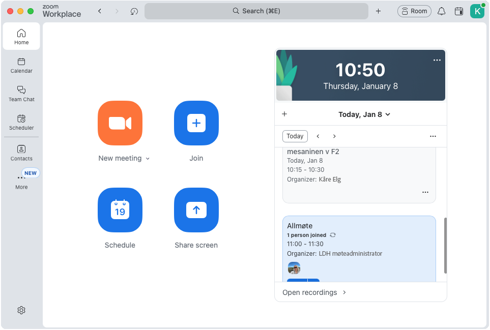This screenshot has width=490, height=330.
Task: Click the plus icon next to search
Action: (378, 11)
